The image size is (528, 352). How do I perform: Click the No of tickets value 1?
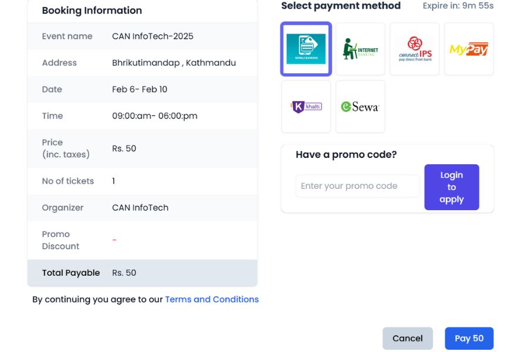pos(113,181)
